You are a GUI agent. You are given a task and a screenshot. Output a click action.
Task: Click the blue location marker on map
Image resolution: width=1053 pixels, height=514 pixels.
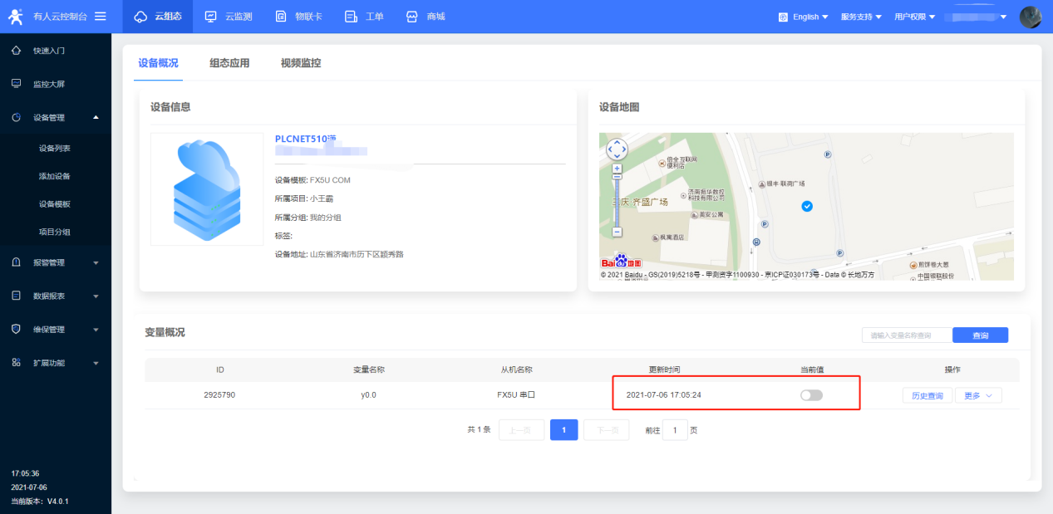pyautogui.click(x=806, y=206)
